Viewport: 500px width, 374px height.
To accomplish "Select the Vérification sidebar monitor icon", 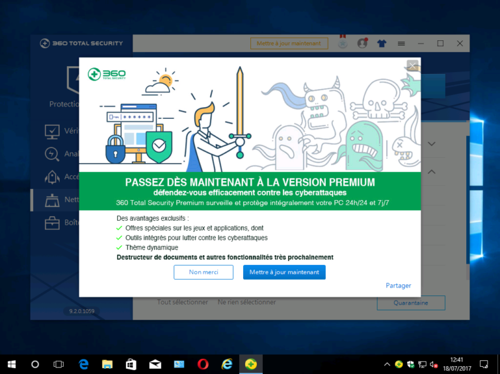I will point(52,131).
